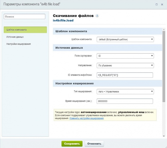Focus the ID элемента инфоблока field
Screen dimensions: 167x148
pyautogui.click(x=125, y=75)
